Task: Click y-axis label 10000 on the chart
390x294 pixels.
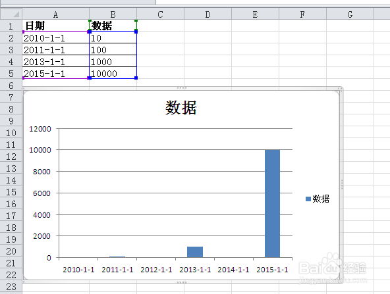Action: (x=40, y=150)
